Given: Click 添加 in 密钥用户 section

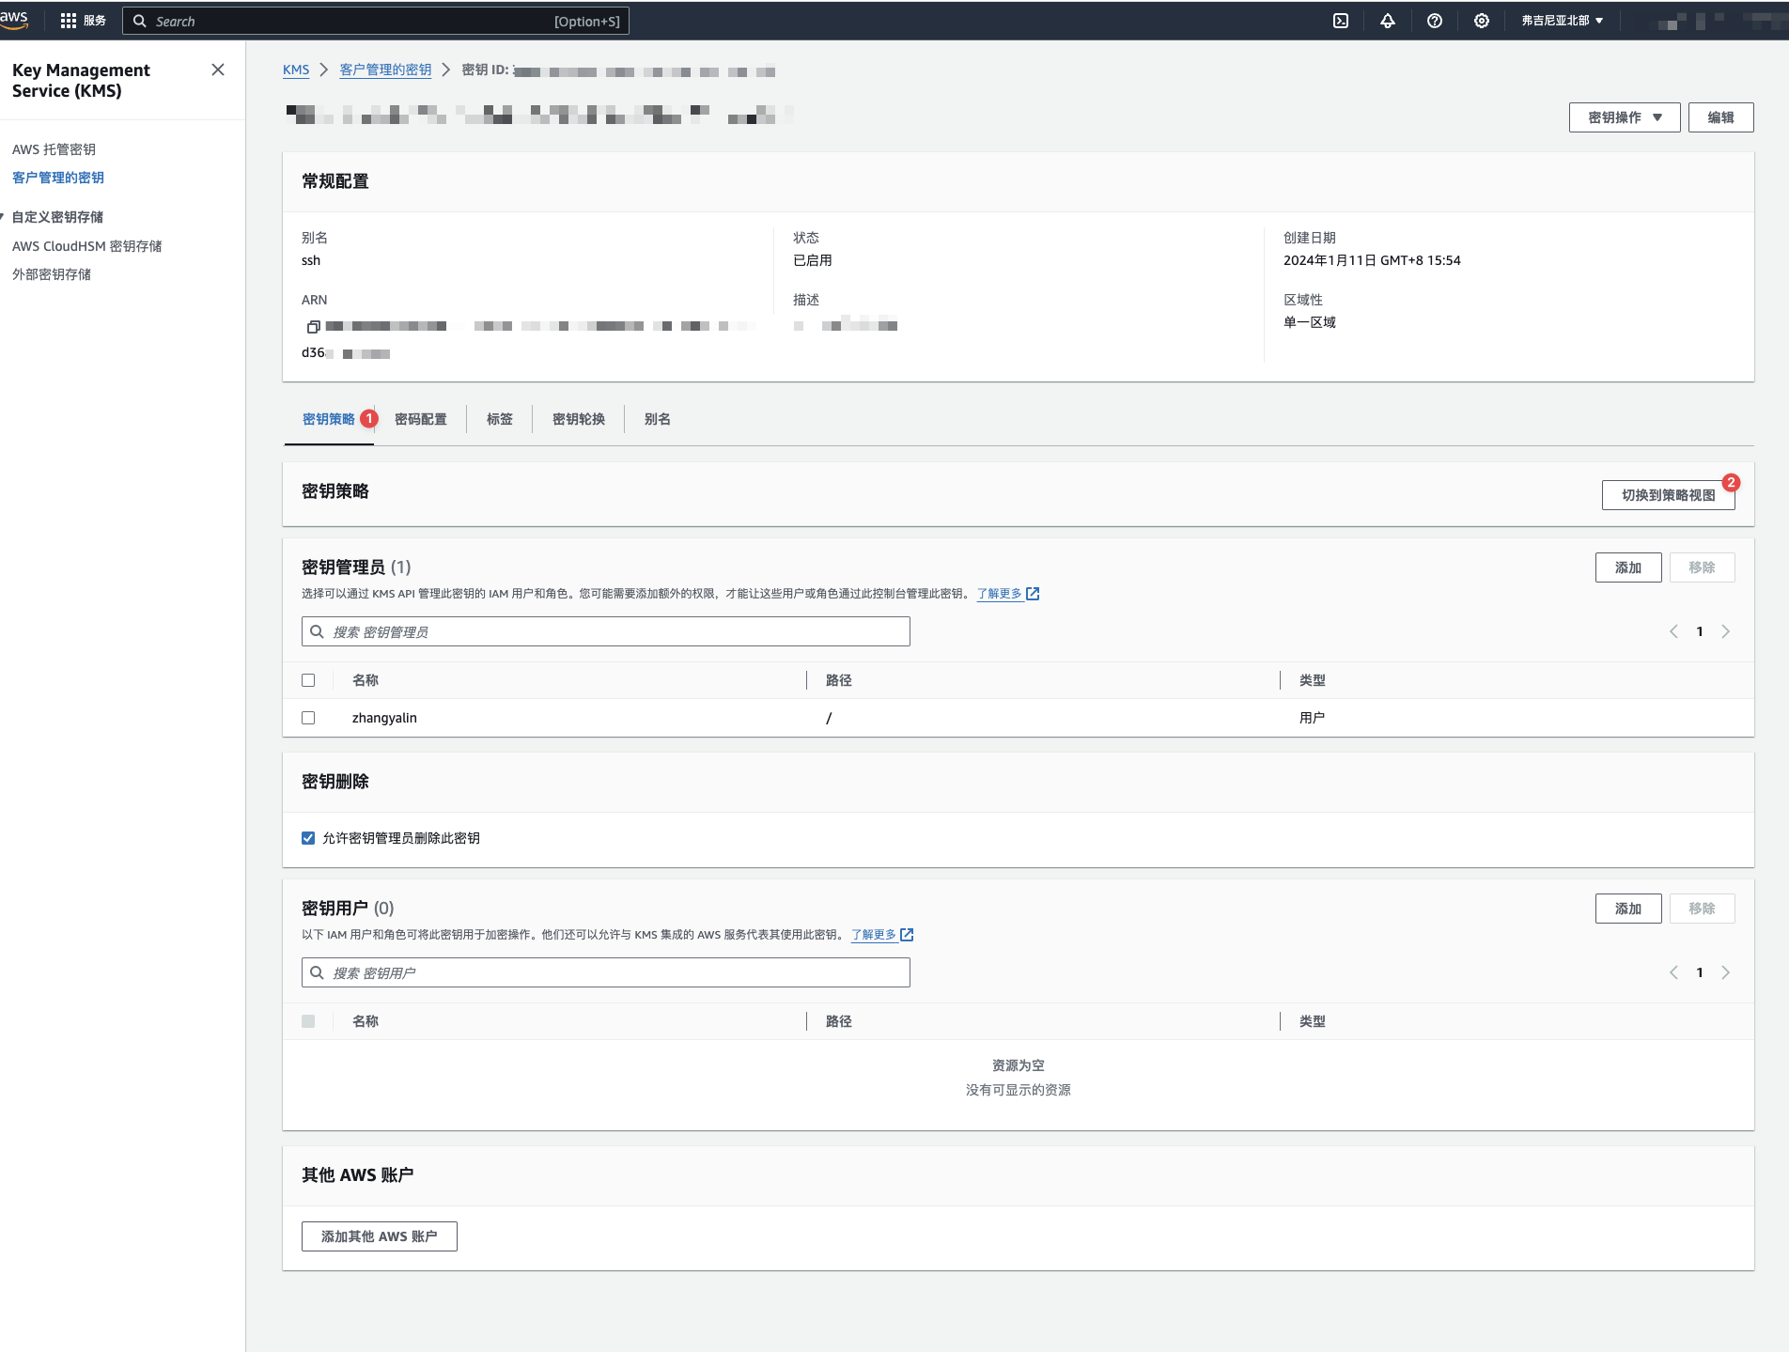Looking at the screenshot, I should point(1628,909).
